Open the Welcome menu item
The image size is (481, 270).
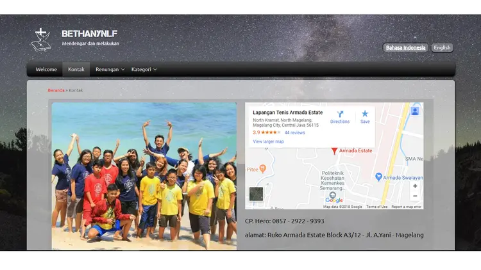click(46, 69)
